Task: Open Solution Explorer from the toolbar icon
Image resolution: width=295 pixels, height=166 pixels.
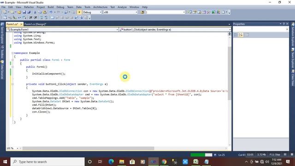Action: click(189, 12)
